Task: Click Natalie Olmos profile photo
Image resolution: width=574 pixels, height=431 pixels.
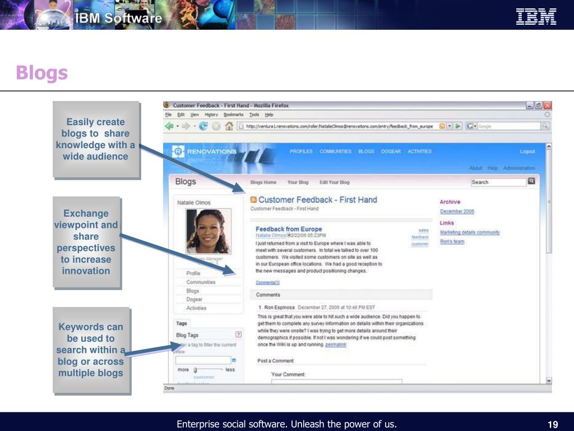Action: [x=209, y=231]
